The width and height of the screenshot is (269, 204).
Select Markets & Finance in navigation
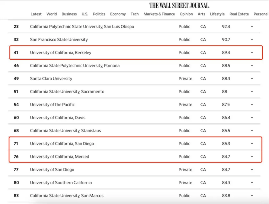159,14
